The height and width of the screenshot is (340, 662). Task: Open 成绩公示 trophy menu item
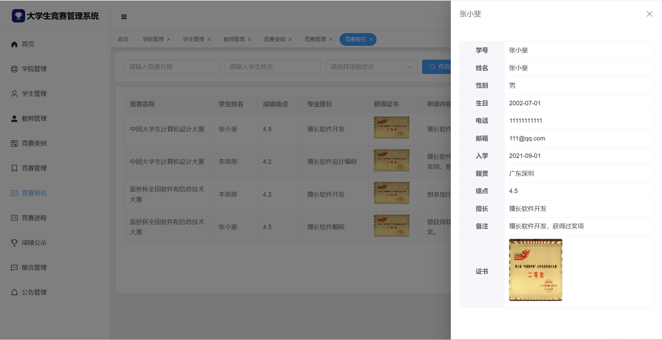pyautogui.click(x=34, y=243)
